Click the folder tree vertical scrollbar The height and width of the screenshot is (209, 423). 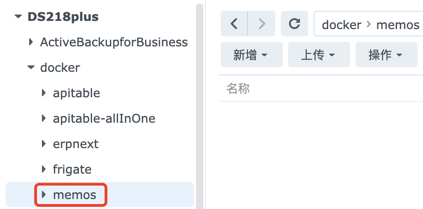[199, 91]
